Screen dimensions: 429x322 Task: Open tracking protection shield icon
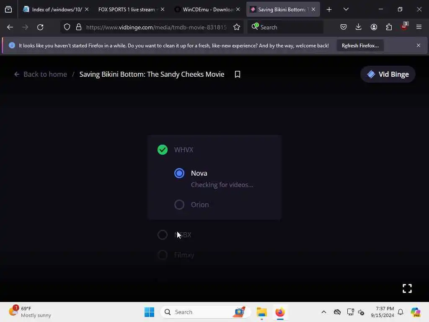pyautogui.click(x=67, y=27)
